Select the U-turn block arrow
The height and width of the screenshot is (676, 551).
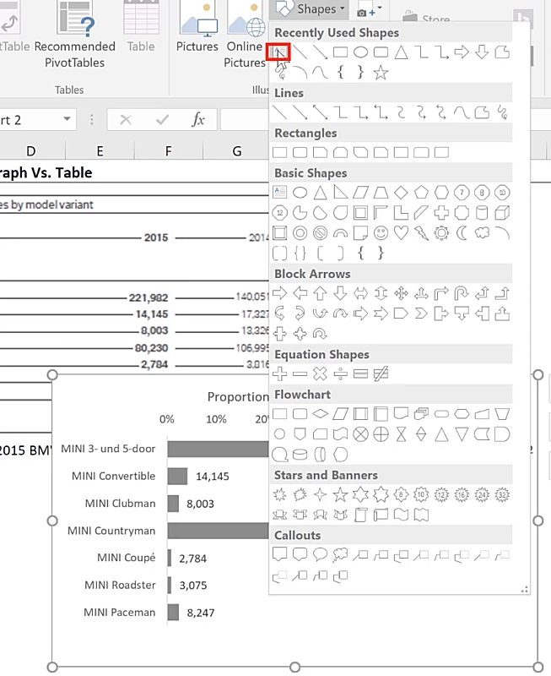pos(462,293)
